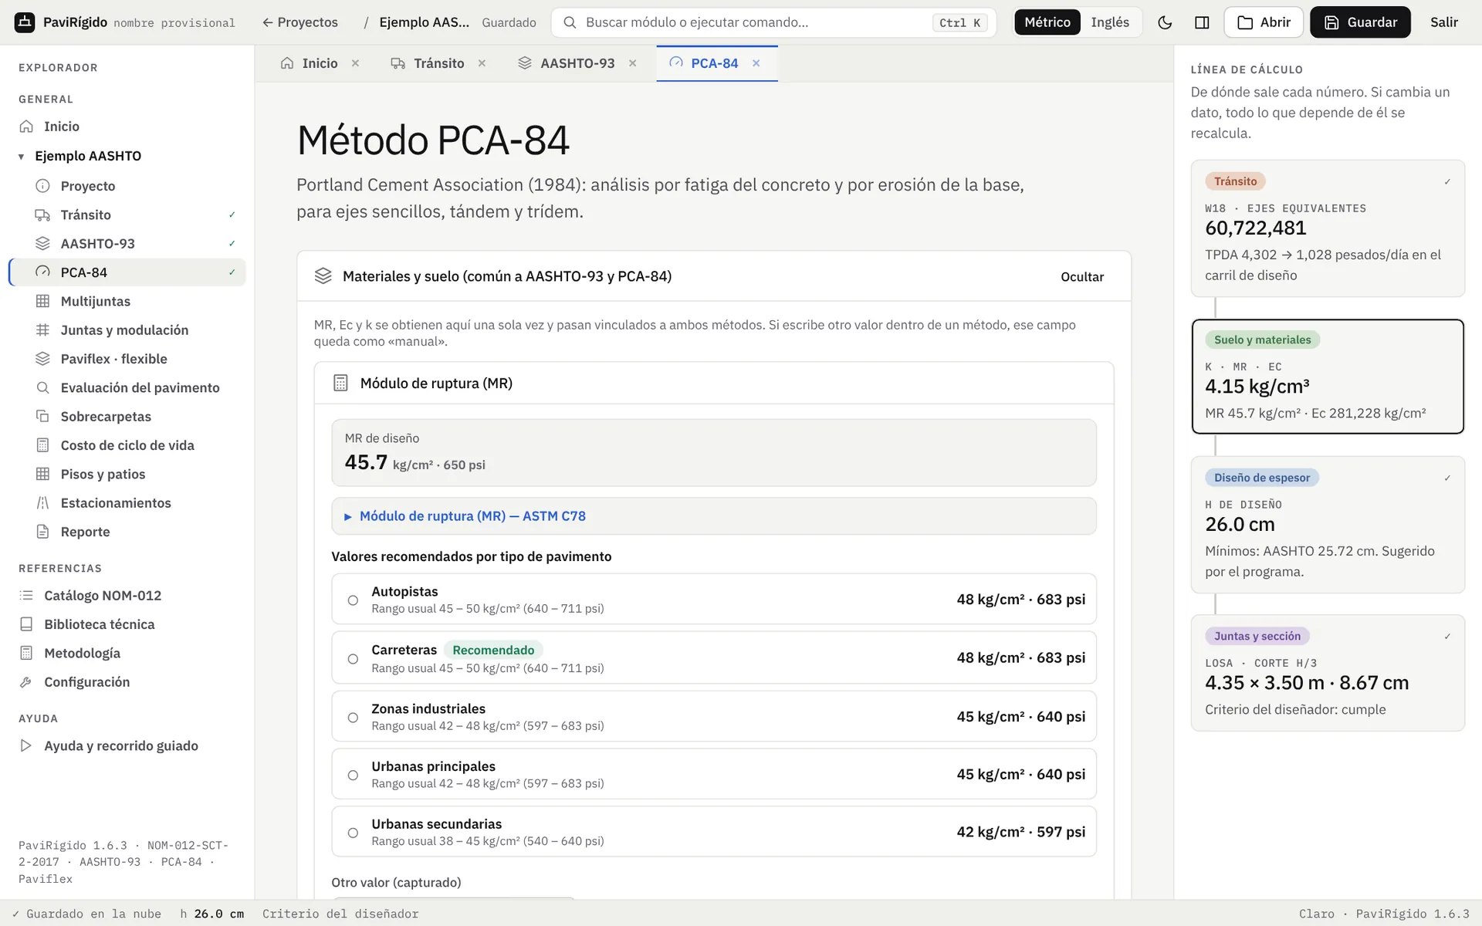Expand Módulo de ruptura ASTM C78 section

pos(713,516)
